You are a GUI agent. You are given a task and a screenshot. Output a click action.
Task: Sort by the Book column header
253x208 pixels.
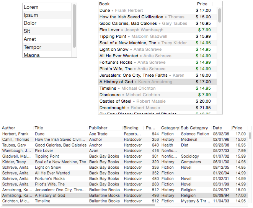point(144,4)
